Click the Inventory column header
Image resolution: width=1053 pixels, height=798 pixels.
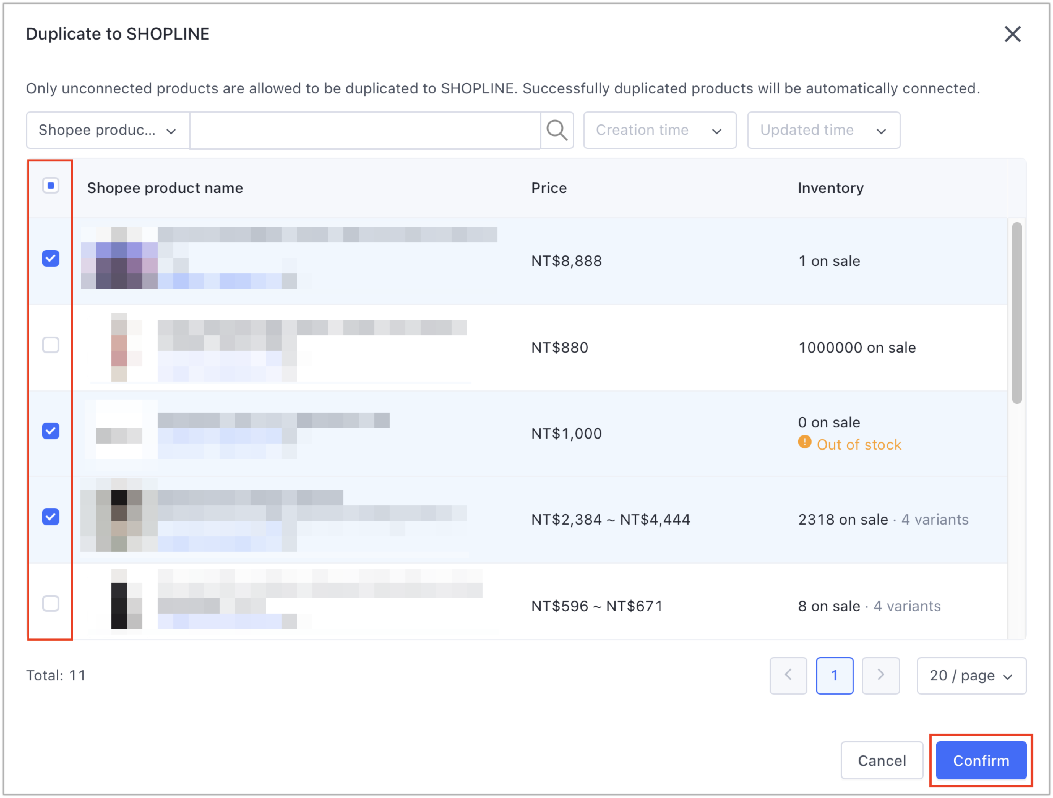tap(831, 188)
